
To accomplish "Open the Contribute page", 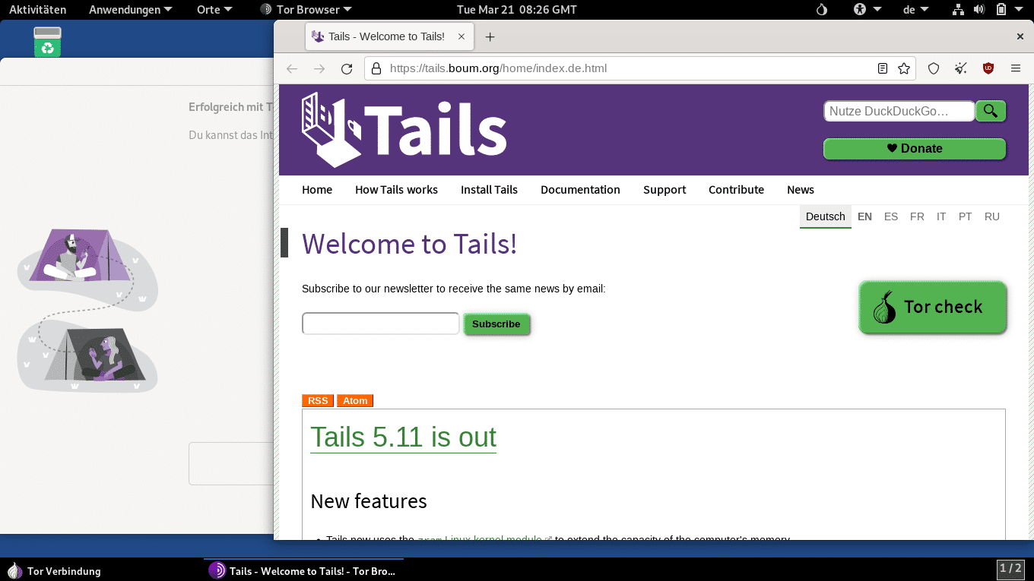I will click(736, 190).
